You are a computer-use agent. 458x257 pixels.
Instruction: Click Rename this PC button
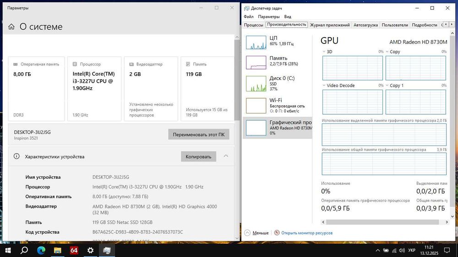click(x=199, y=134)
